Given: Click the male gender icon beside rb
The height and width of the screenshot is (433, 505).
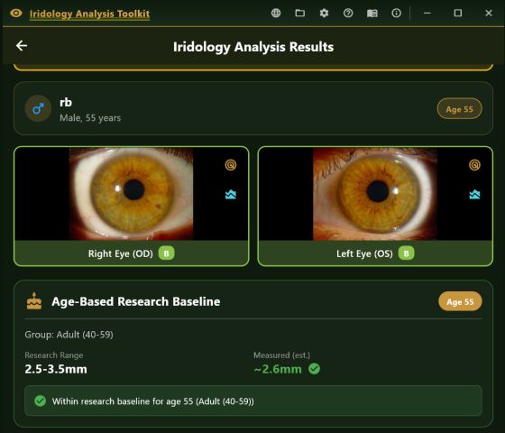Looking at the screenshot, I should point(38,108).
